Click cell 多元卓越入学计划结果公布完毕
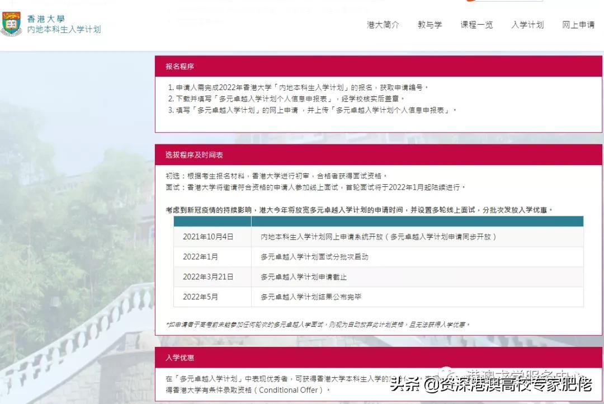The width and height of the screenshot is (604, 404). (417, 297)
